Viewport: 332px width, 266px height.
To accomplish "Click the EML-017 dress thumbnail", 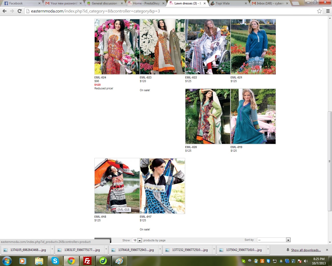I will coord(162,186).
